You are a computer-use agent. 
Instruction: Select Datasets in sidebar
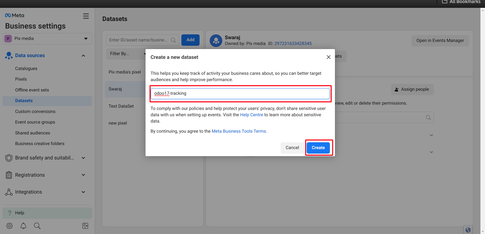coord(47,101)
